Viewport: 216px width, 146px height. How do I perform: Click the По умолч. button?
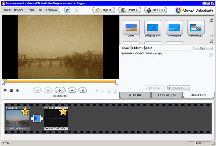tap(155, 88)
